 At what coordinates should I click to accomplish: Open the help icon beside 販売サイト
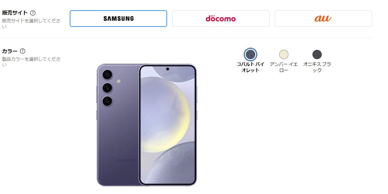(33, 13)
